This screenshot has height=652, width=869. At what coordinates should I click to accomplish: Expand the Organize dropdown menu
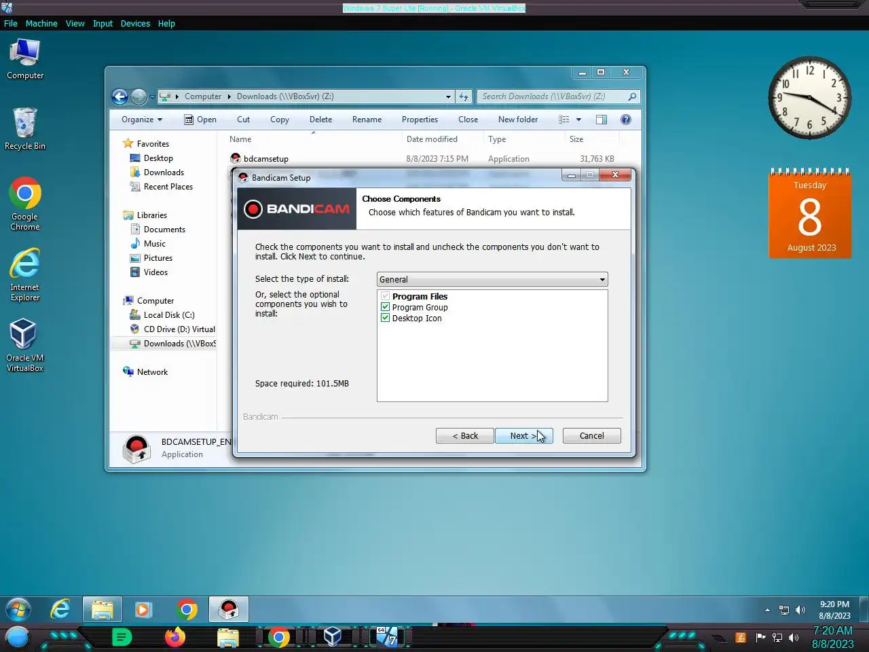pos(142,120)
